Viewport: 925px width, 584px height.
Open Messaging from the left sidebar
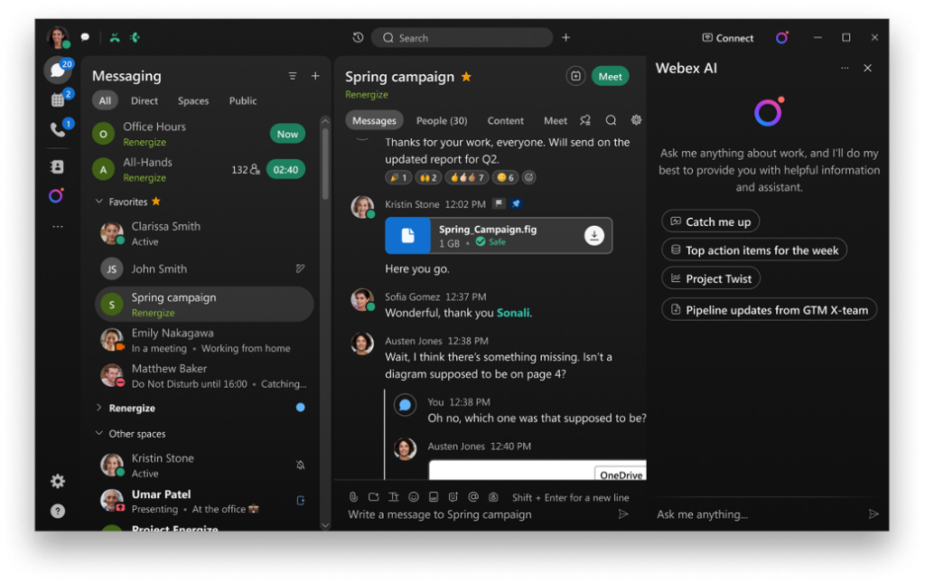pos(57,69)
